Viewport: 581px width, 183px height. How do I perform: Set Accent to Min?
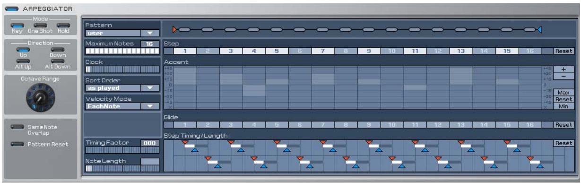coord(564,106)
